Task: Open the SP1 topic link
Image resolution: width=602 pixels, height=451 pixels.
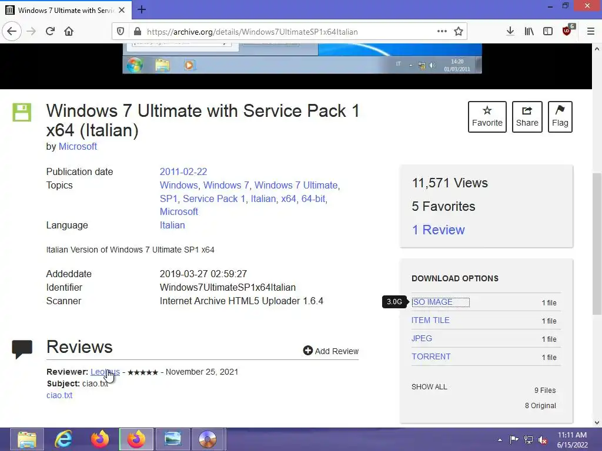Action: (x=168, y=198)
